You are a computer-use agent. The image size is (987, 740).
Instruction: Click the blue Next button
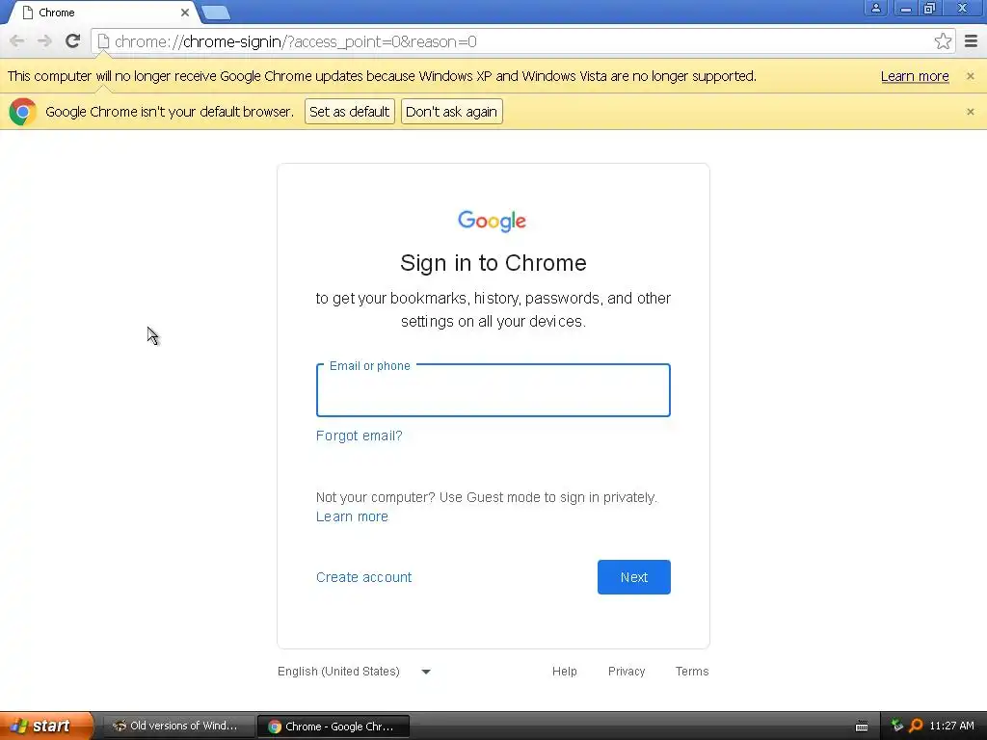(634, 577)
